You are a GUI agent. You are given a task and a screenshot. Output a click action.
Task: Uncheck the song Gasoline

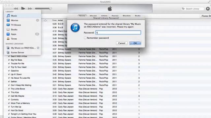point(9,71)
